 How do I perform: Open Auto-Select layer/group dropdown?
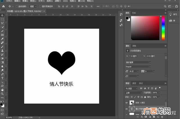pyautogui.click(x=33, y=6)
